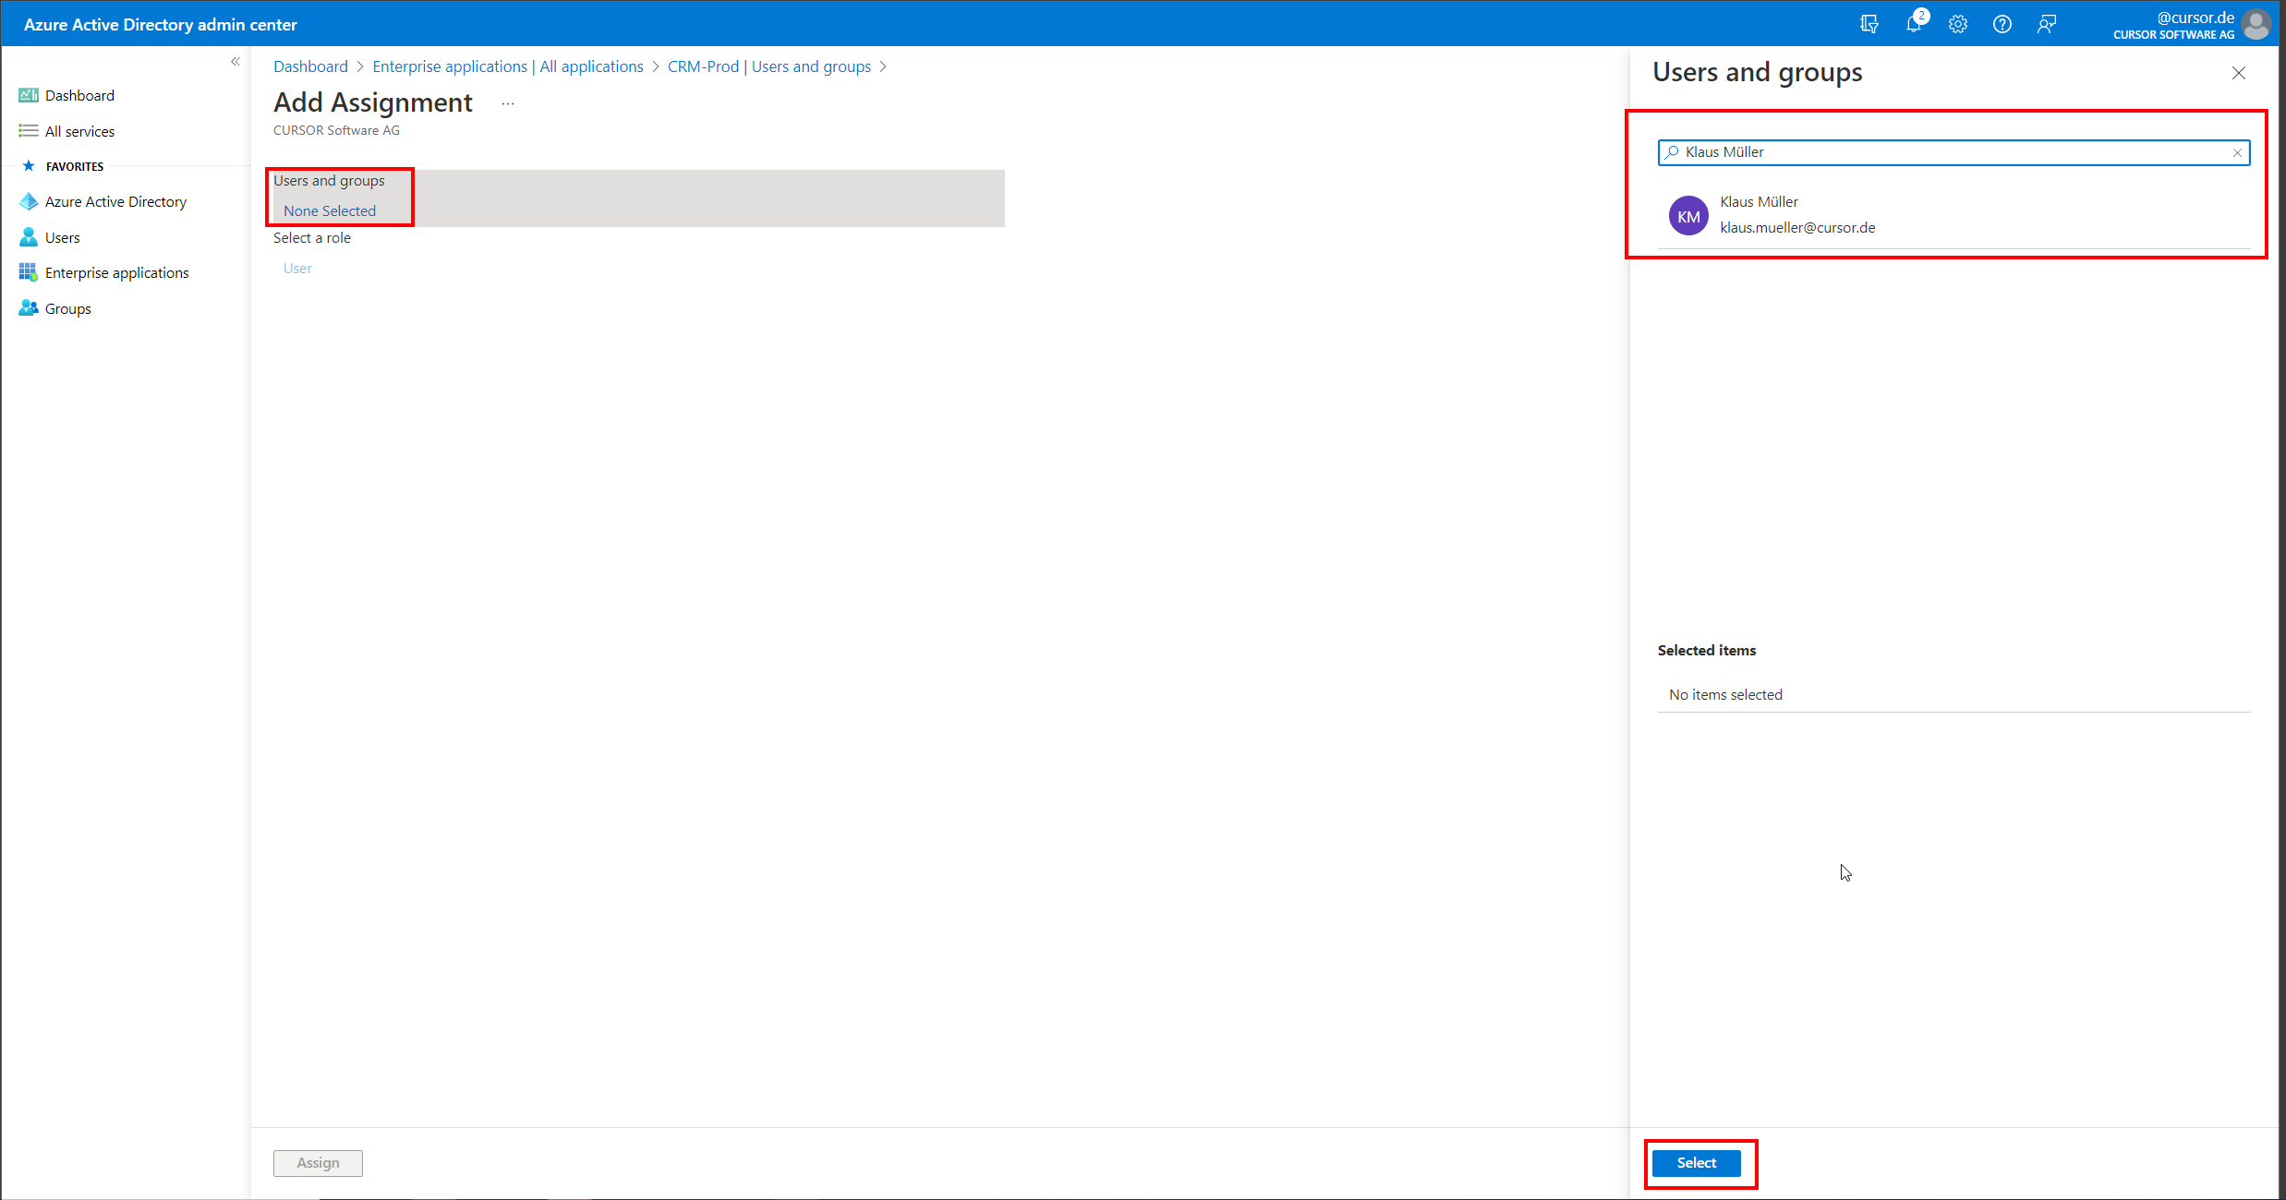The image size is (2286, 1200).
Task: Open the directory filter icon
Action: pos(1869,24)
